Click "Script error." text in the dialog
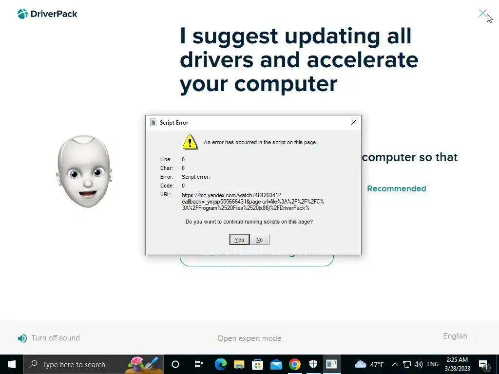This screenshot has height=374, width=499. click(x=196, y=177)
